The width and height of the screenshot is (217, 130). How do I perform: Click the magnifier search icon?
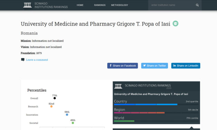point(197,5)
